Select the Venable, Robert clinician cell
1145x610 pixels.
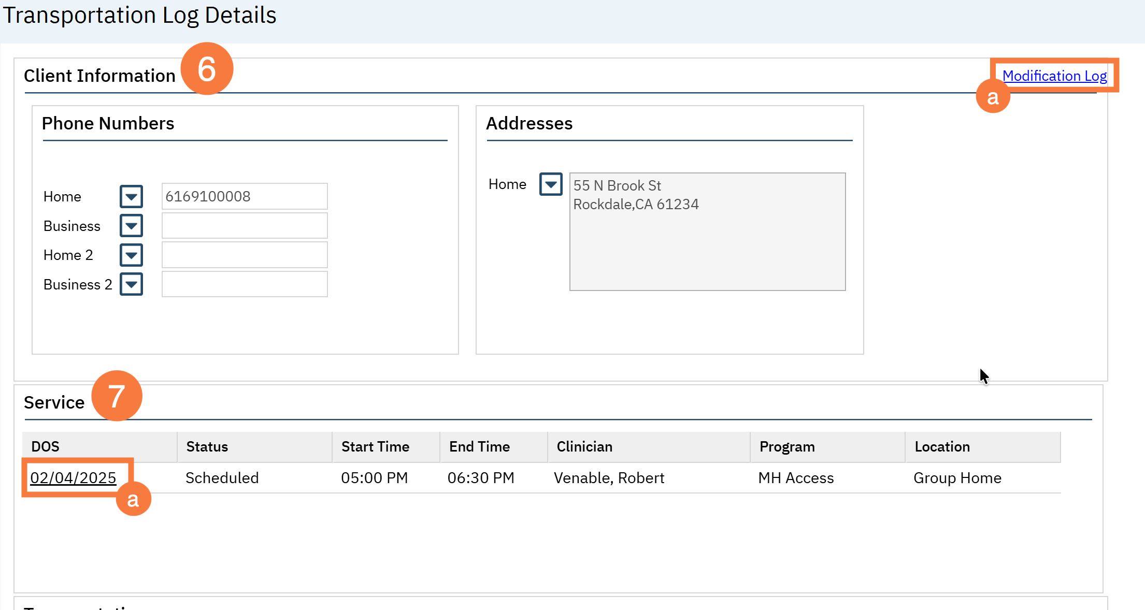(x=609, y=477)
